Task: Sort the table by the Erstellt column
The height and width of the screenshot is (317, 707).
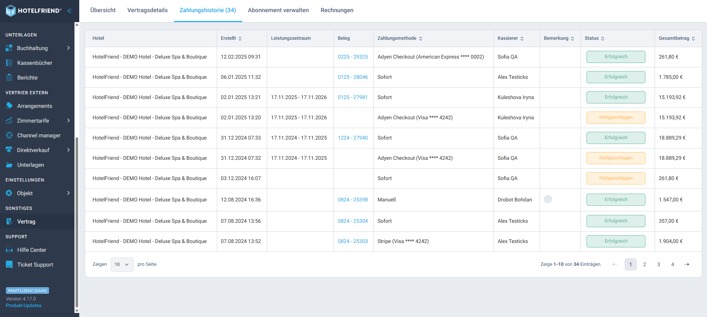Action: 240,38
